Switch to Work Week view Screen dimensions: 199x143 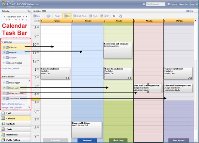80,16
